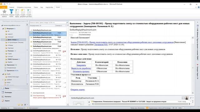Screen dimensions: 200x112
Task: Click the zoom slider in the status bar
Action: coord(191,108)
